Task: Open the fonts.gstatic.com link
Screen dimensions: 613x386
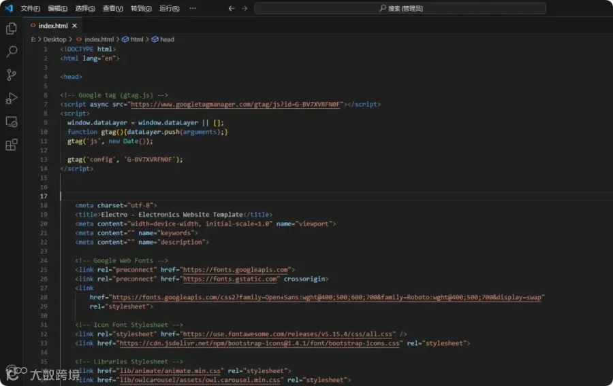Action: pyautogui.click(x=230, y=279)
